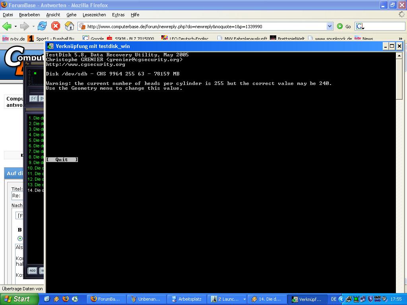Click in the Google search box
Image resolution: width=407 pixels, height=305 pixels.
(385, 26)
